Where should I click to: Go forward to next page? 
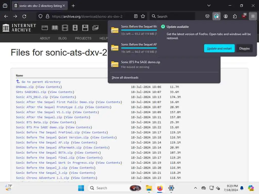pyautogui.click(x=15, y=16)
